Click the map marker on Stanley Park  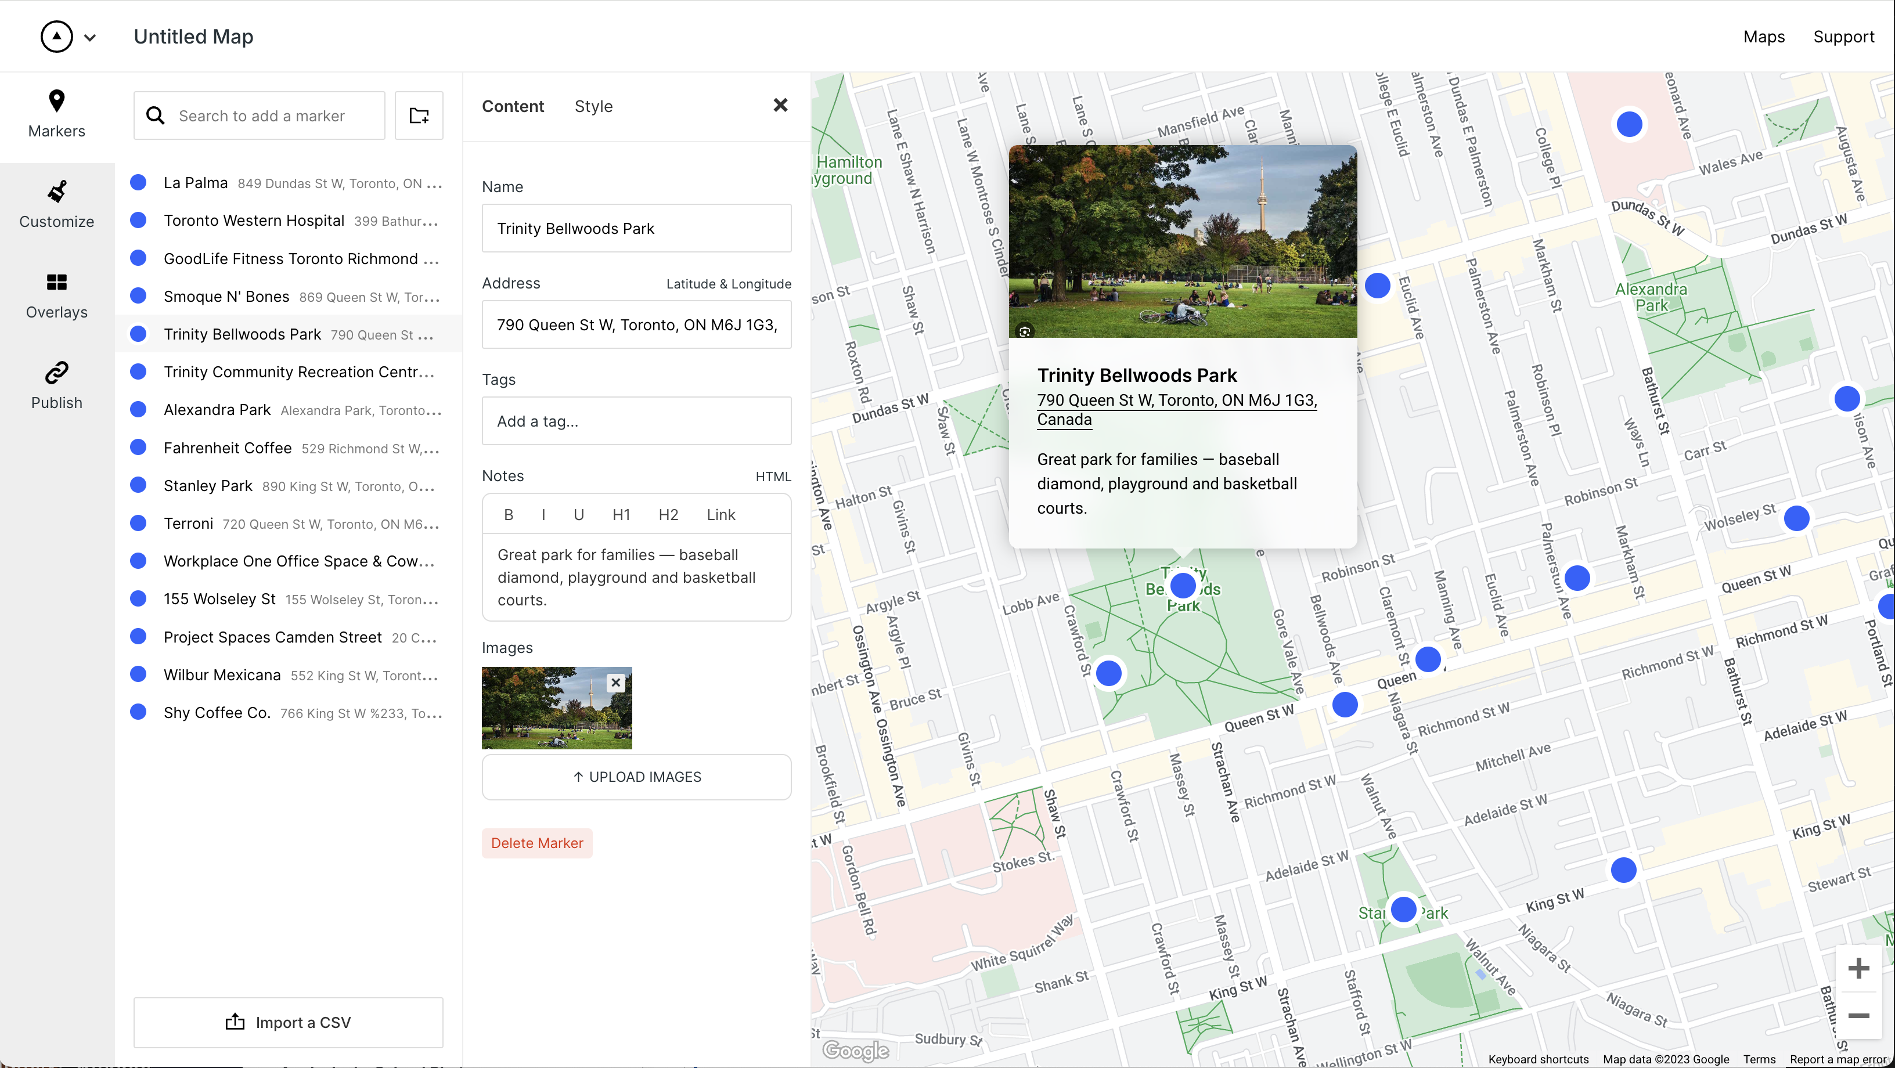click(1404, 910)
